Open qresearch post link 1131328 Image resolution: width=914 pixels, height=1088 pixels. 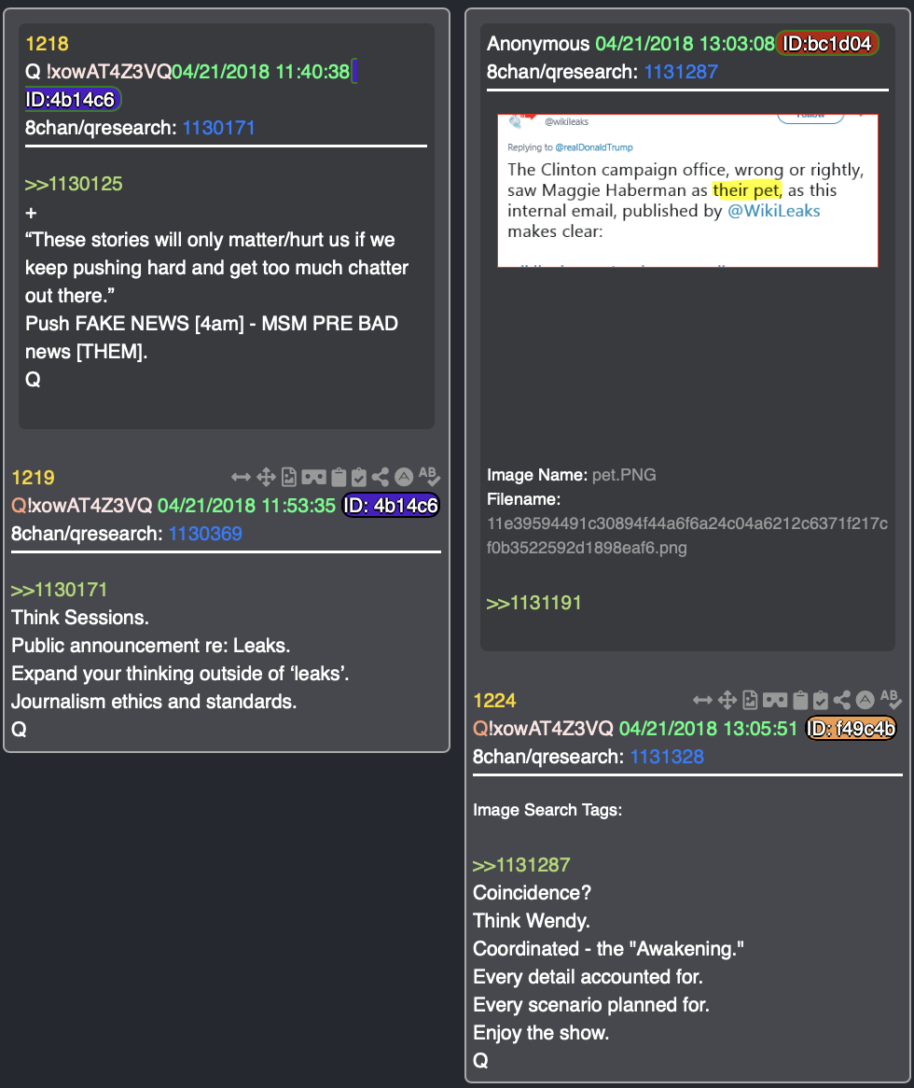667,757
